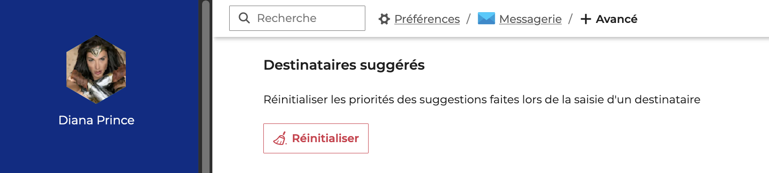The image size is (769, 173).
Task: Click the blue envelope Messagerie icon
Action: point(486,18)
